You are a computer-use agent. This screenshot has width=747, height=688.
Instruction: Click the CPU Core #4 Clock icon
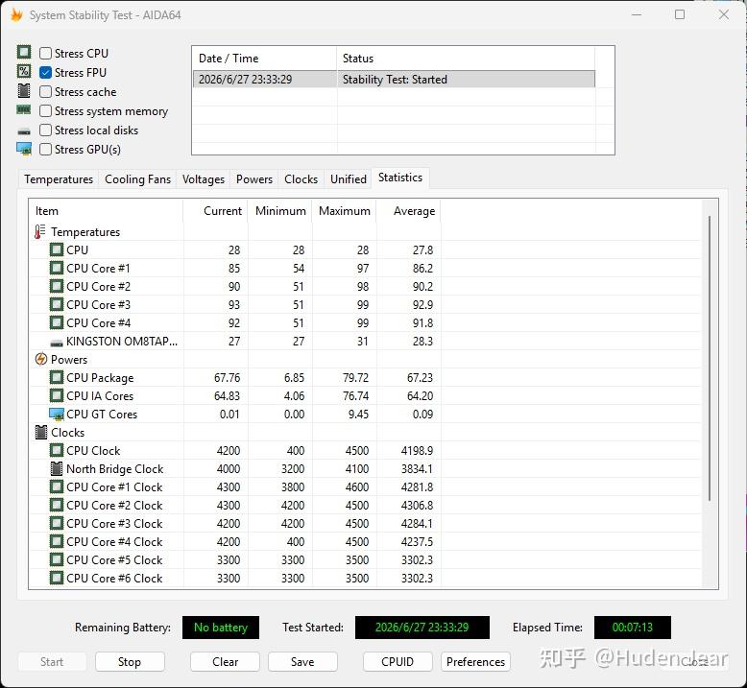point(57,541)
